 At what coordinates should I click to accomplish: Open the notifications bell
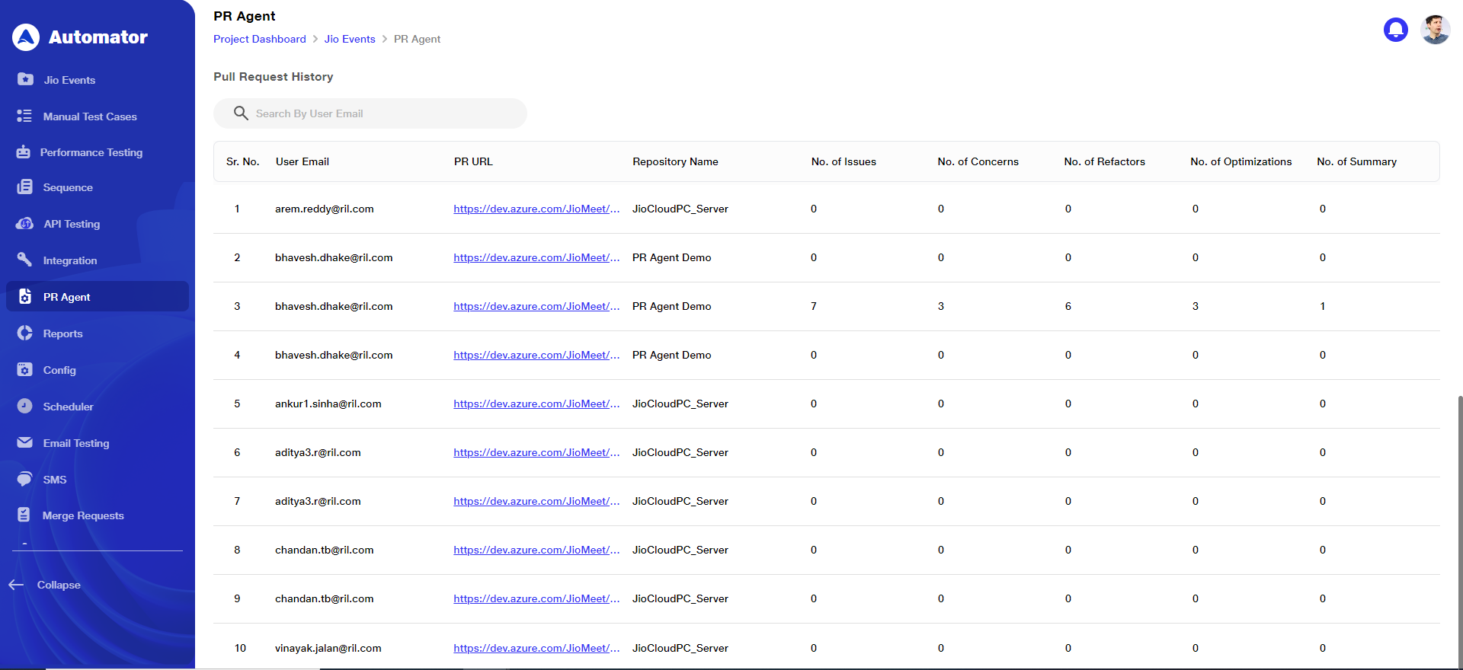coord(1396,30)
